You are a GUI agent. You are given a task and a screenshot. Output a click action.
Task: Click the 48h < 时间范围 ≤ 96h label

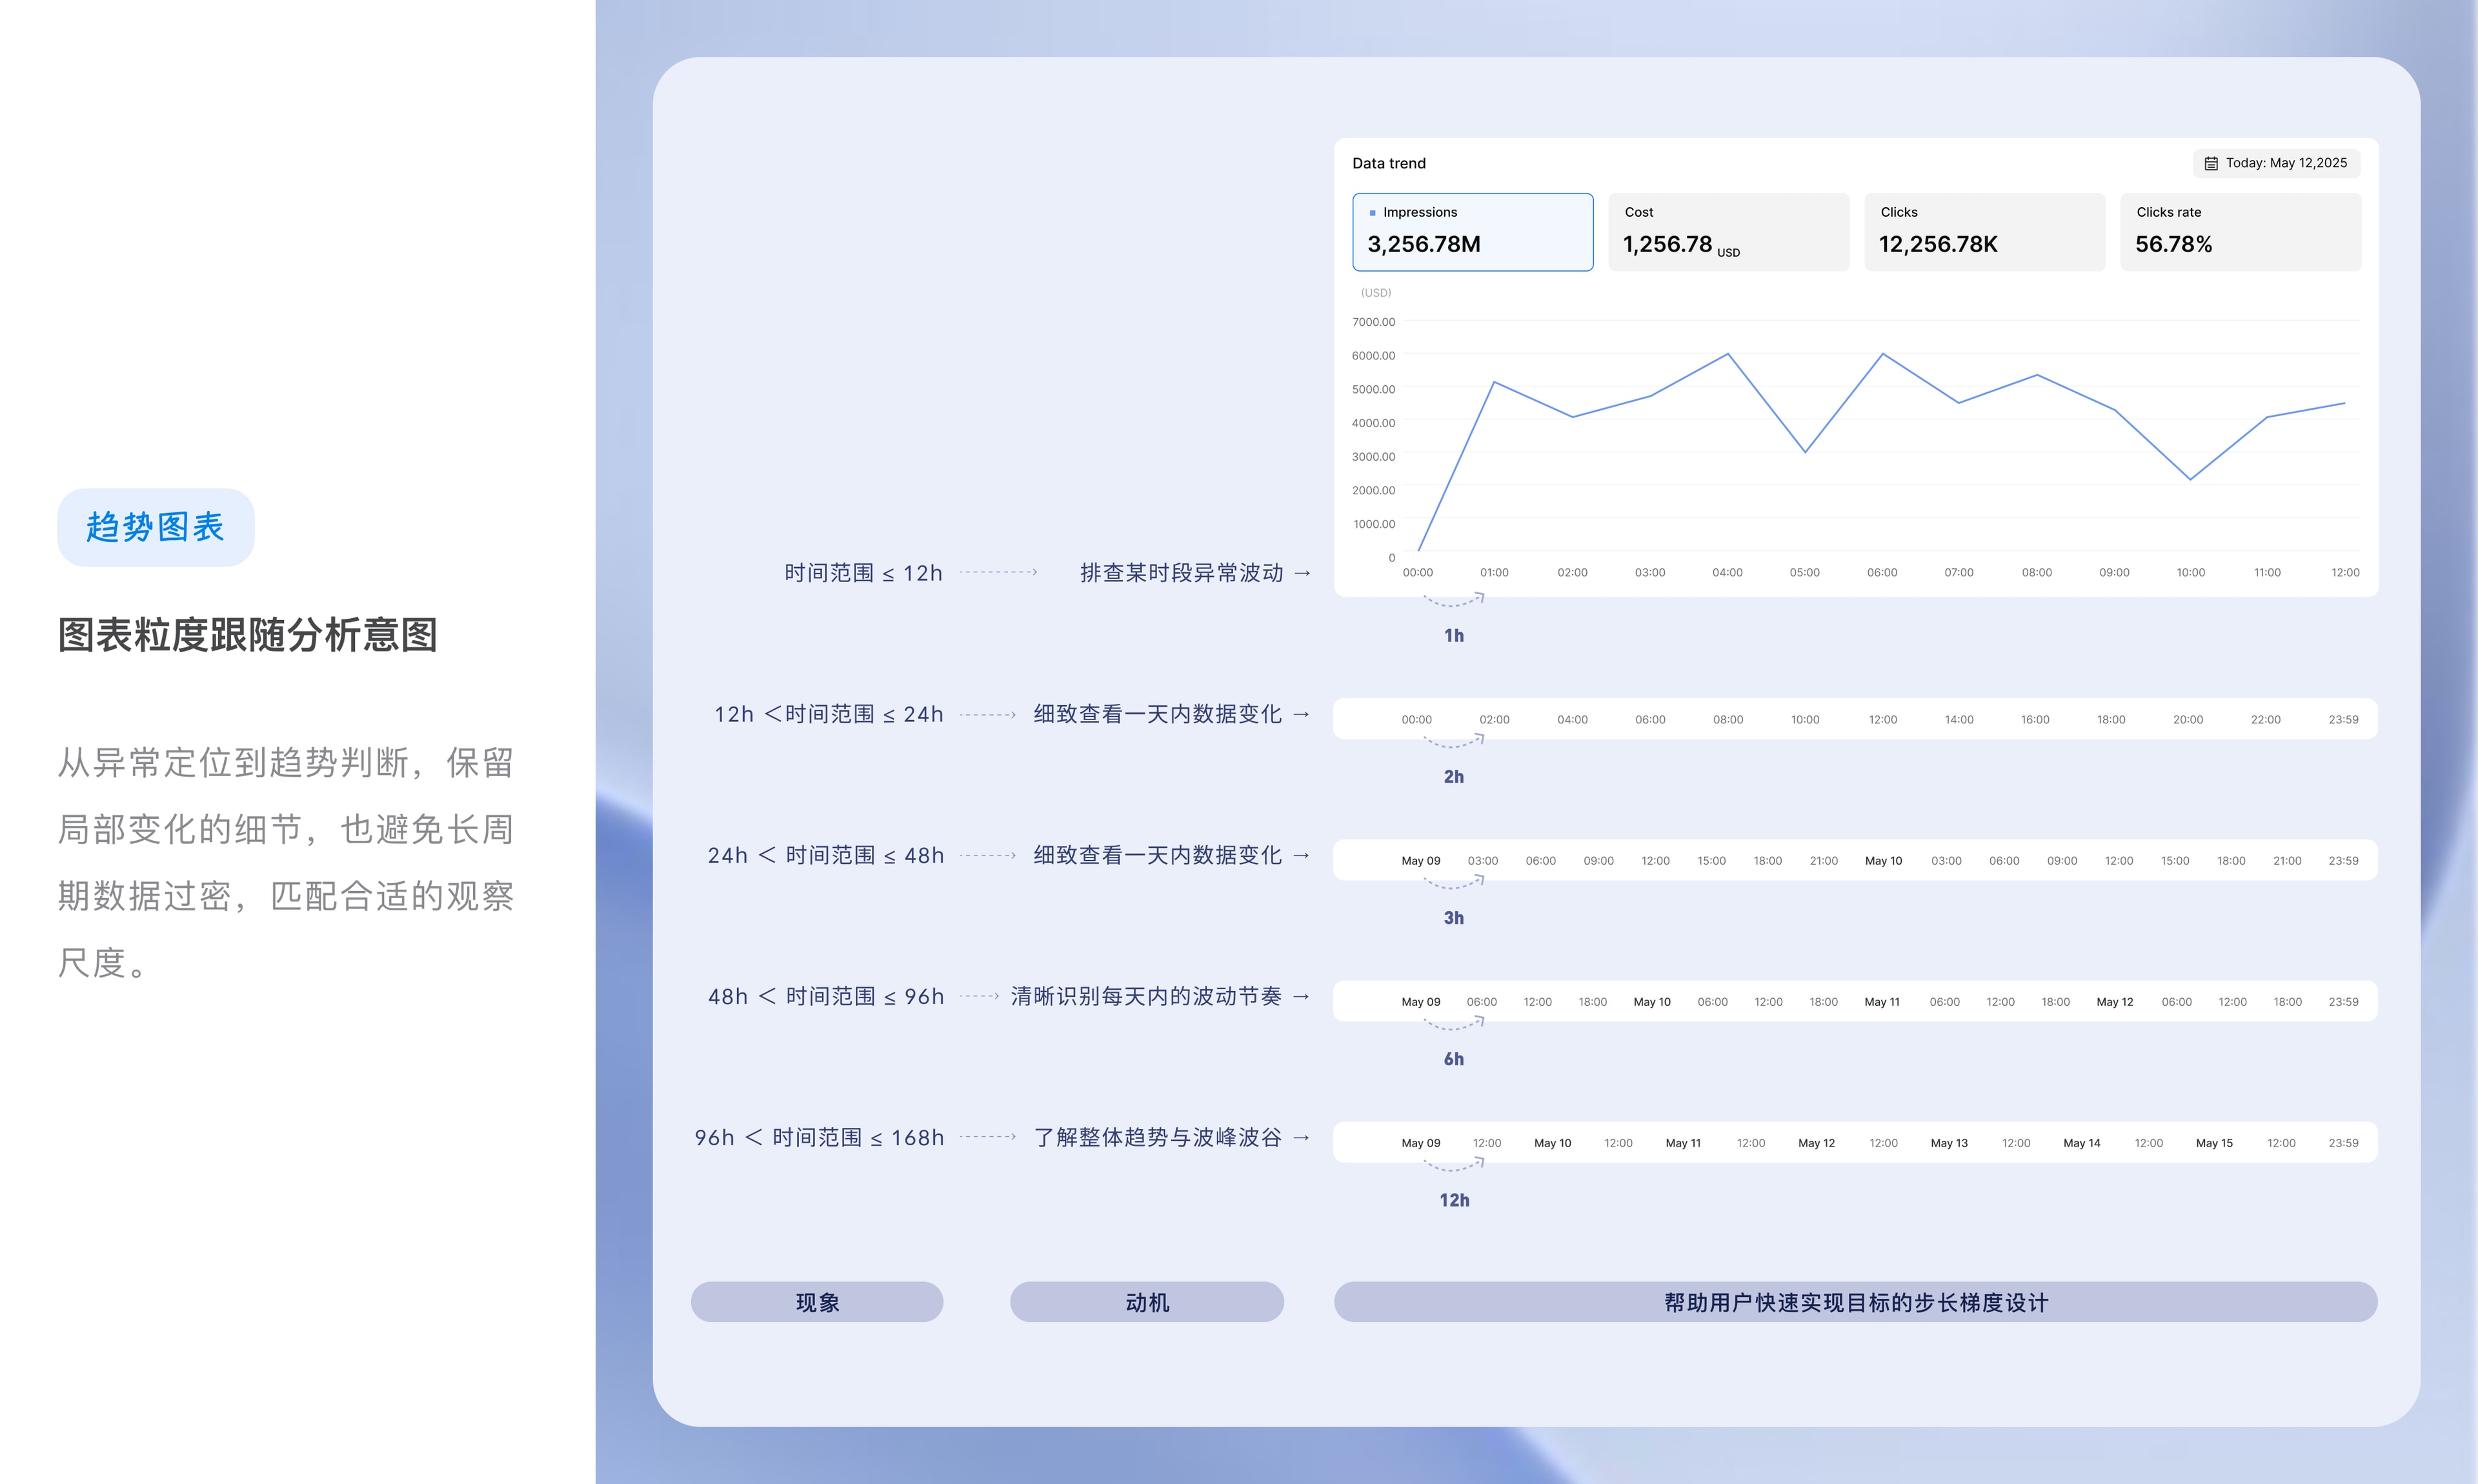[x=825, y=996]
